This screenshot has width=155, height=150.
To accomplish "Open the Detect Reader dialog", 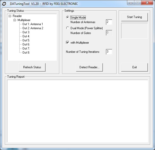I will pyautogui.click(x=89, y=67).
